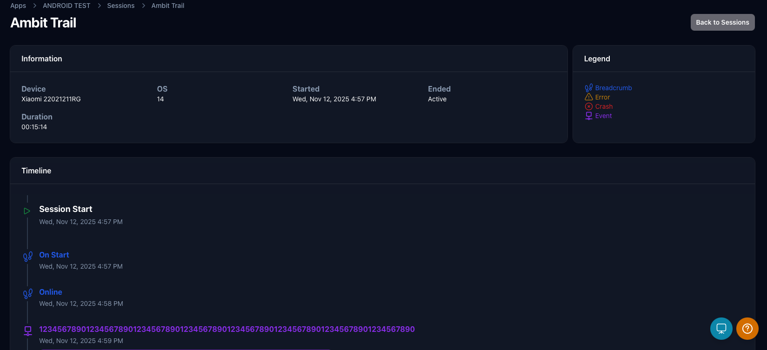Click the Crash circle-x icon in Legend

pyautogui.click(x=588, y=106)
